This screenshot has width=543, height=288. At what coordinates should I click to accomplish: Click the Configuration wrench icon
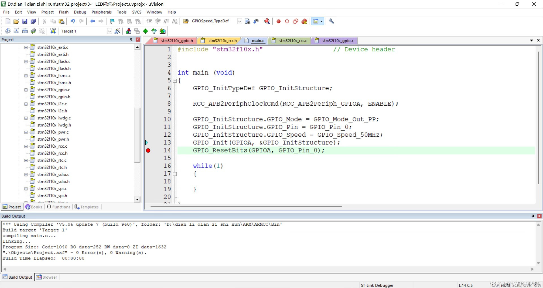pyautogui.click(x=331, y=21)
